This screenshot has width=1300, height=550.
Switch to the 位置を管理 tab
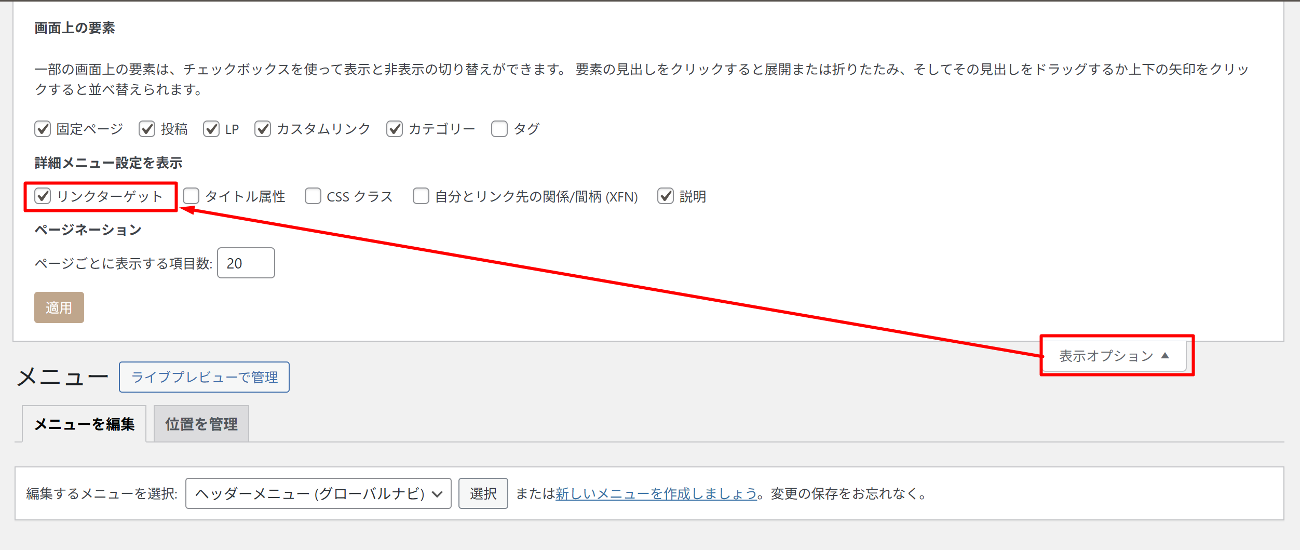click(x=201, y=424)
